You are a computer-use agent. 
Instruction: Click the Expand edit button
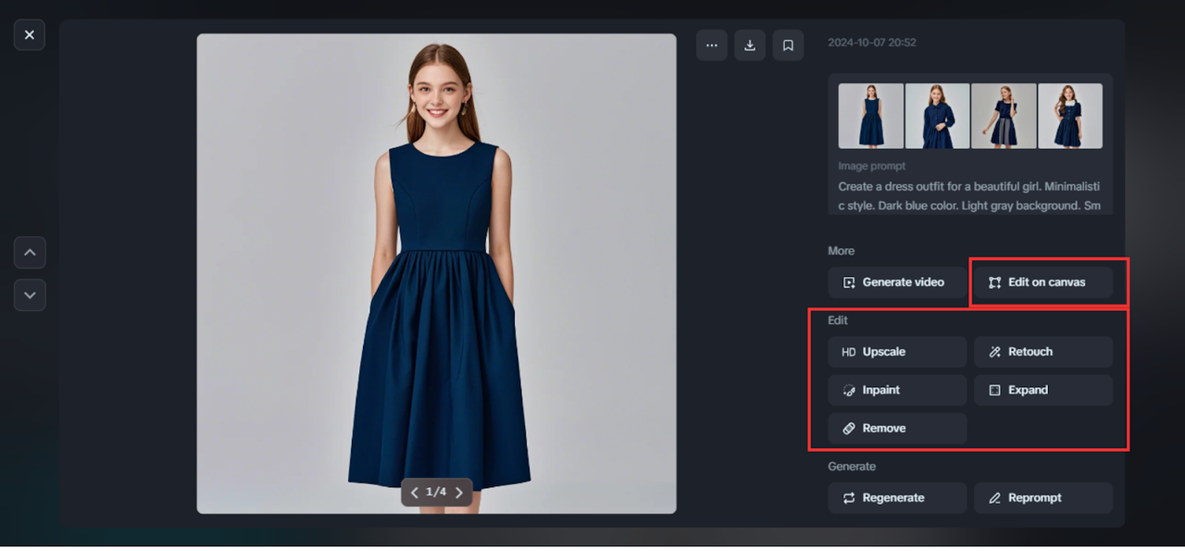1043,390
